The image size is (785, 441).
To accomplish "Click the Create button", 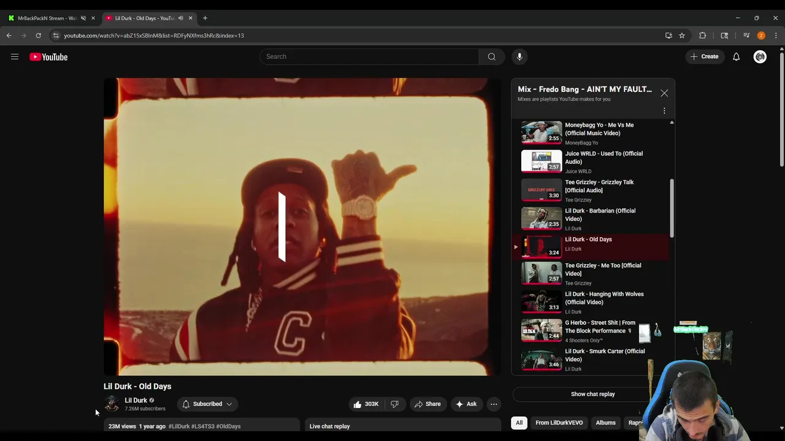I will pos(704,57).
